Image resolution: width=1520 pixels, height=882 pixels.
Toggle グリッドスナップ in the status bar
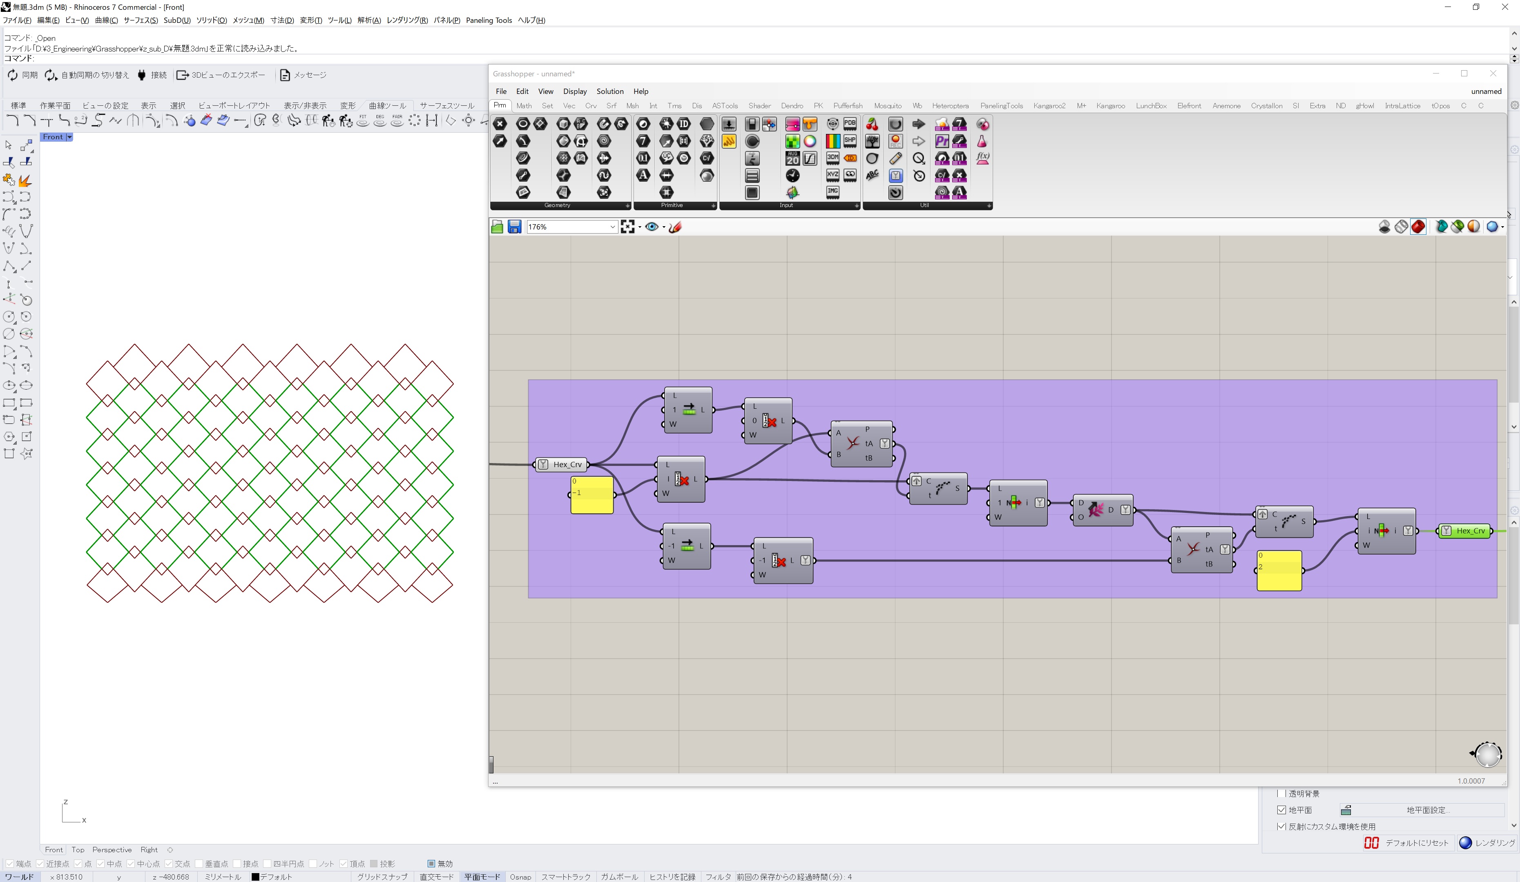tap(382, 877)
